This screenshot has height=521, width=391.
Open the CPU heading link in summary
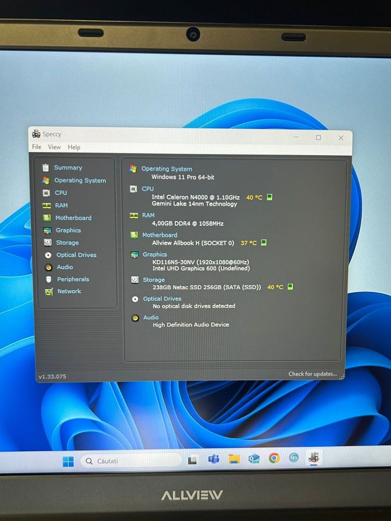point(147,189)
